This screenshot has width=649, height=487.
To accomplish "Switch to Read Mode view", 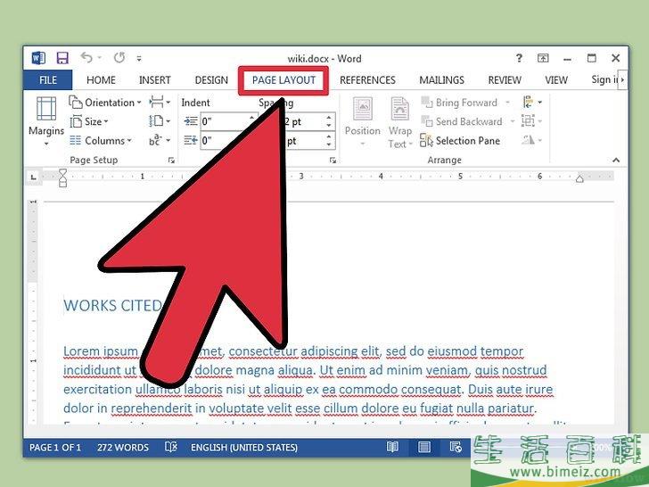I will [392, 447].
